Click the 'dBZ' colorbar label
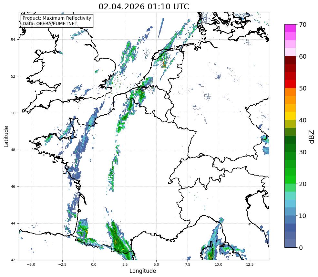Image resolution: width=318 pixels, height=277 pixels. pyautogui.click(x=312, y=137)
